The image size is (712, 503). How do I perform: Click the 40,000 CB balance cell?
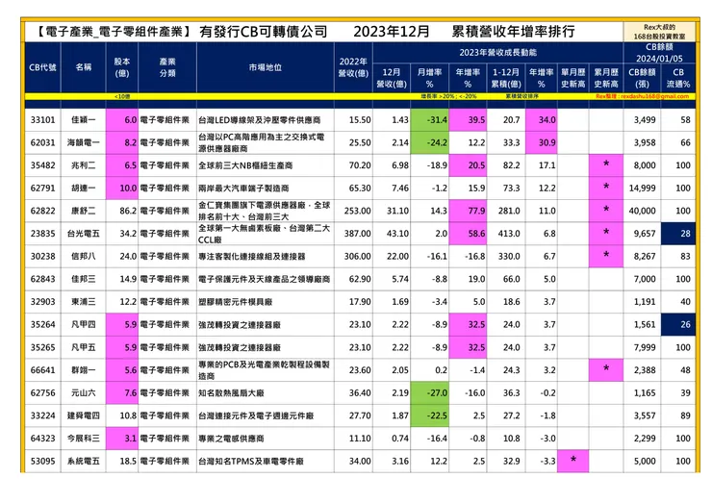[x=642, y=211]
